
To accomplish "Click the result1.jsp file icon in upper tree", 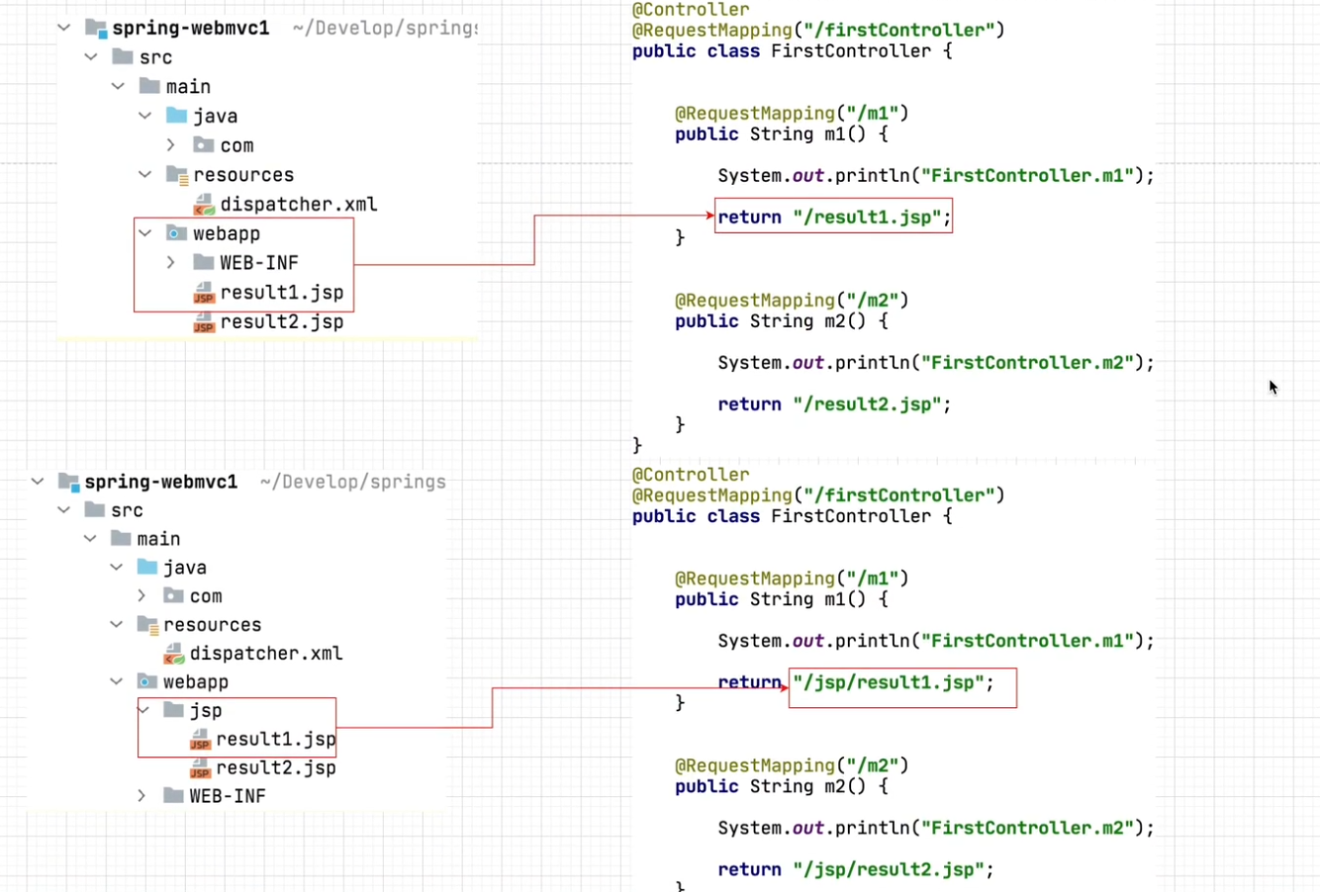I will pyautogui.click(x=204, y=293).
